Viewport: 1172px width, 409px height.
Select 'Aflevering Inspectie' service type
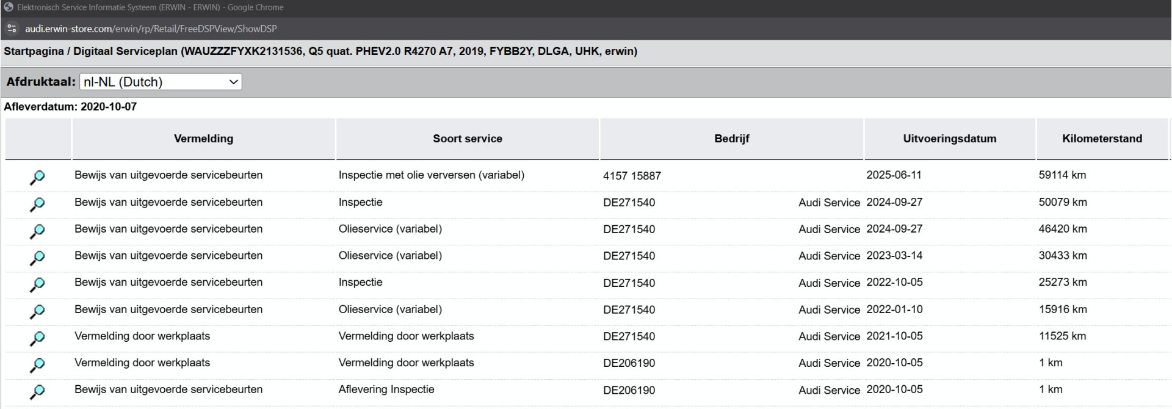point(386,389)
